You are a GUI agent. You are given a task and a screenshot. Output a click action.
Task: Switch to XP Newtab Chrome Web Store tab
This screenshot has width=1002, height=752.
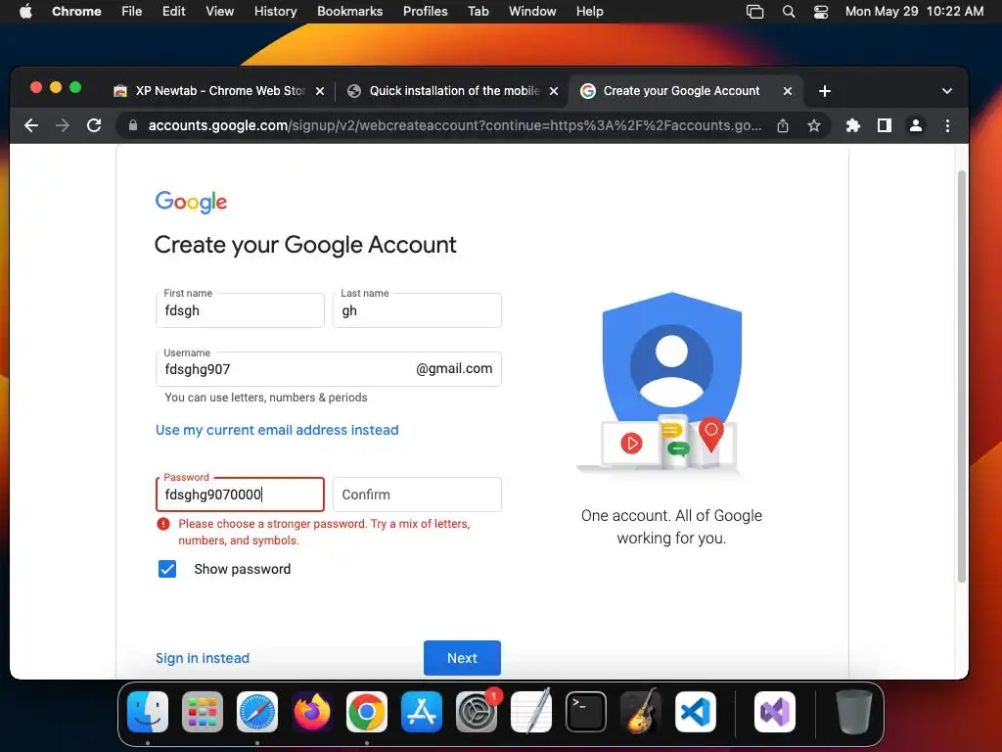220,91
